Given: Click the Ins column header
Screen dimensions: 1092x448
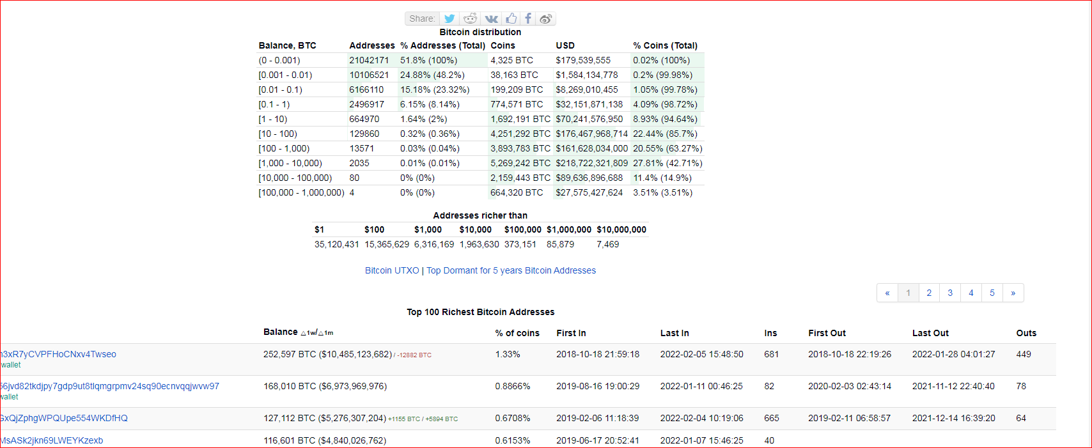Looking at the screenshot, I should tap(770, 333).
